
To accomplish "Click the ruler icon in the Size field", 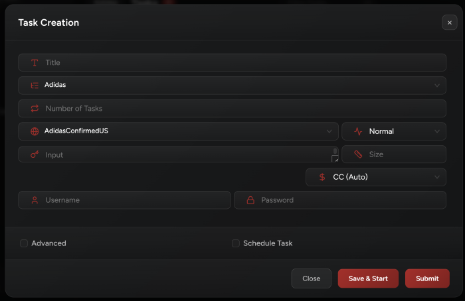I will [358, 154].
